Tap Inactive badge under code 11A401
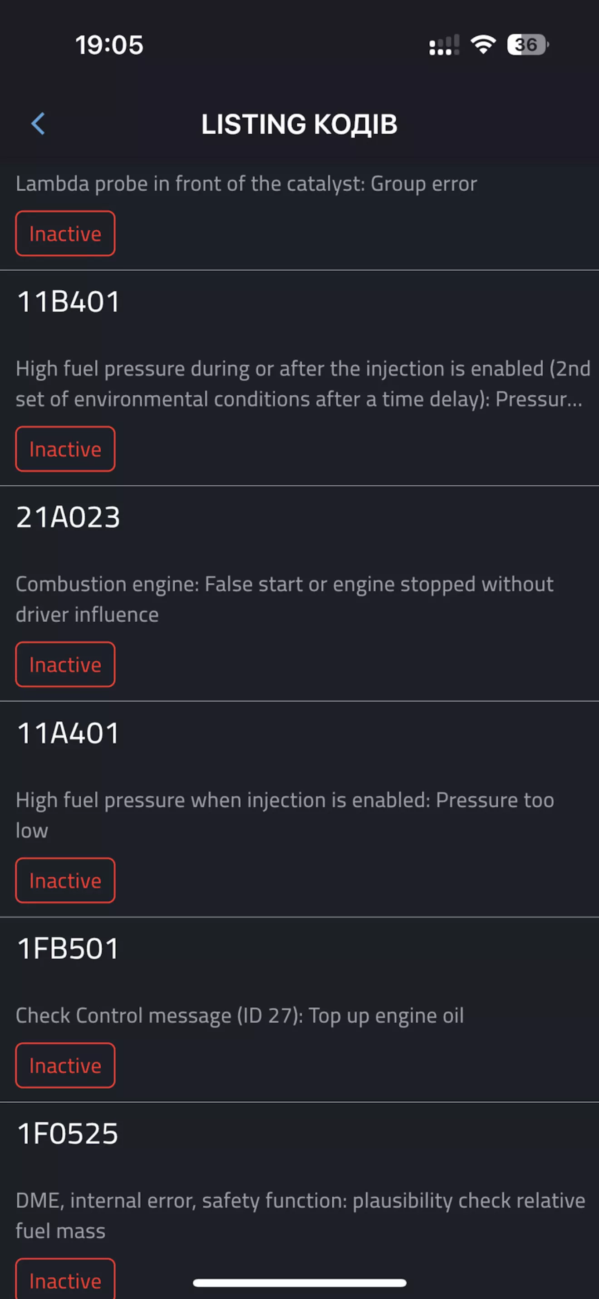The width and height of the screenshot is (599, 1299). pos(65,880)
